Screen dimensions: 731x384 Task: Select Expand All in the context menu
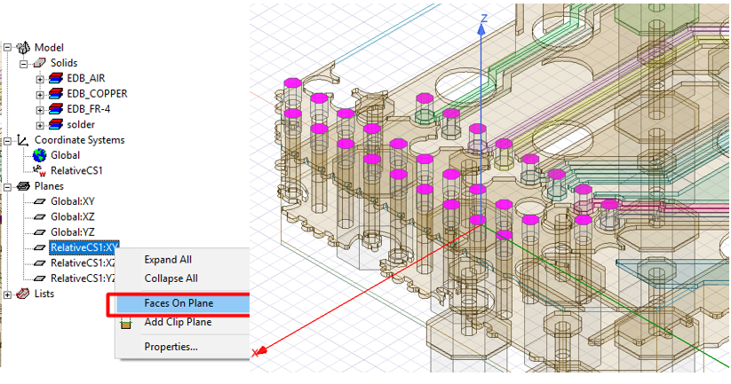click(168, 261)
